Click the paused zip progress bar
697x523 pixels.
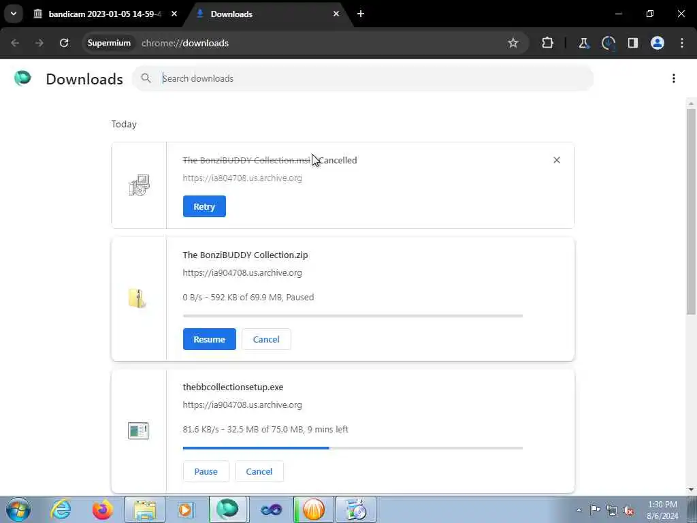coord(353,316)
